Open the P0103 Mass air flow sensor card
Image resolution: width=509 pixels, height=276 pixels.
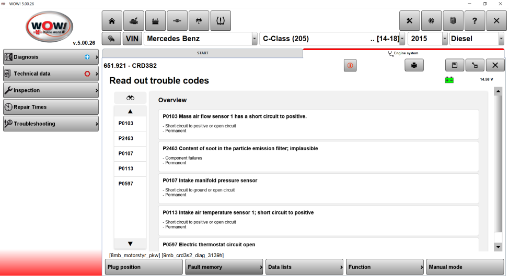318,124
